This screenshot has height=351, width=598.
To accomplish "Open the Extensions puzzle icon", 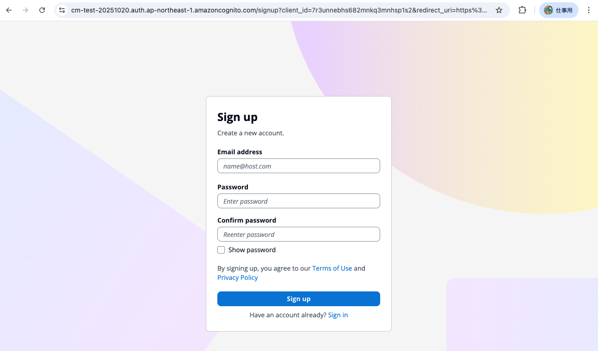I will tap(522, 10).
